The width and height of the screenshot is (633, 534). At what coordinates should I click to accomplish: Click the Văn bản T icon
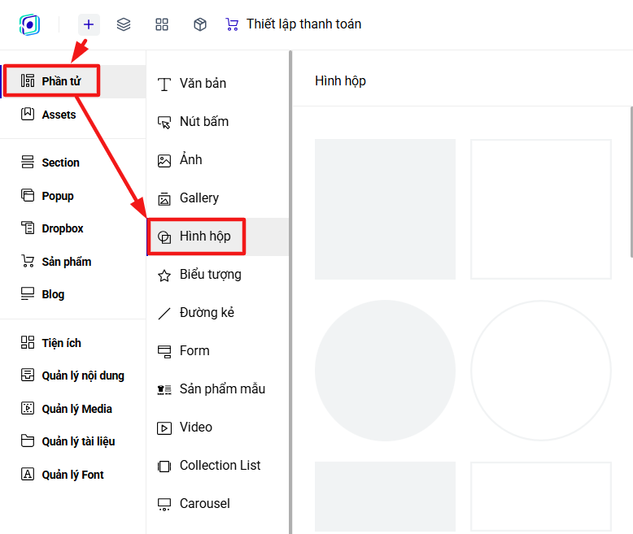[164, 85]
